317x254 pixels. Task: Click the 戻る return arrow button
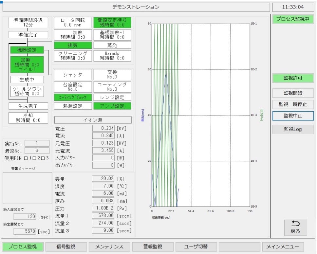295,227
